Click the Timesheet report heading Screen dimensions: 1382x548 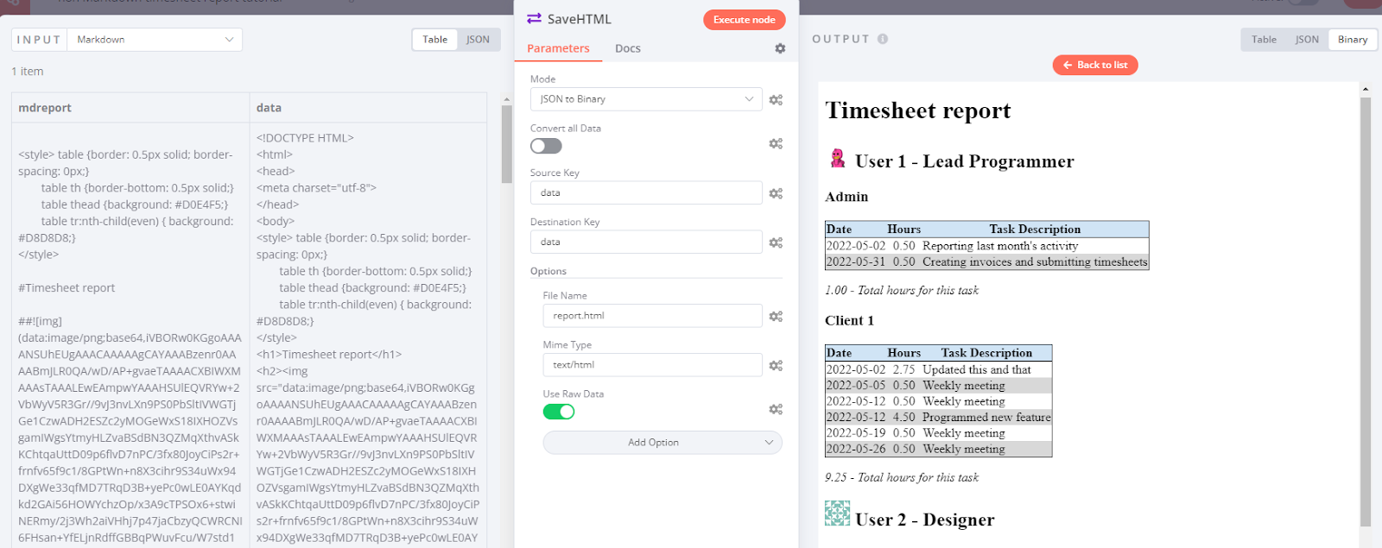pyautogui.click(x=917, y=110)
